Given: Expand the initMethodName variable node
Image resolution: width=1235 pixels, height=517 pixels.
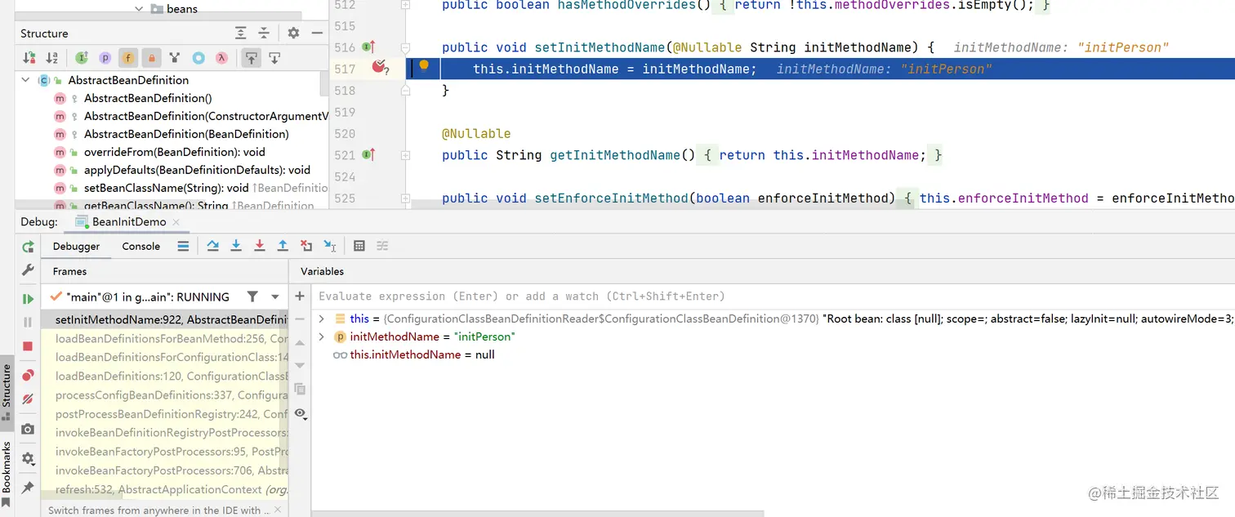Looking at the screenshot, I should tap(321, 336).
